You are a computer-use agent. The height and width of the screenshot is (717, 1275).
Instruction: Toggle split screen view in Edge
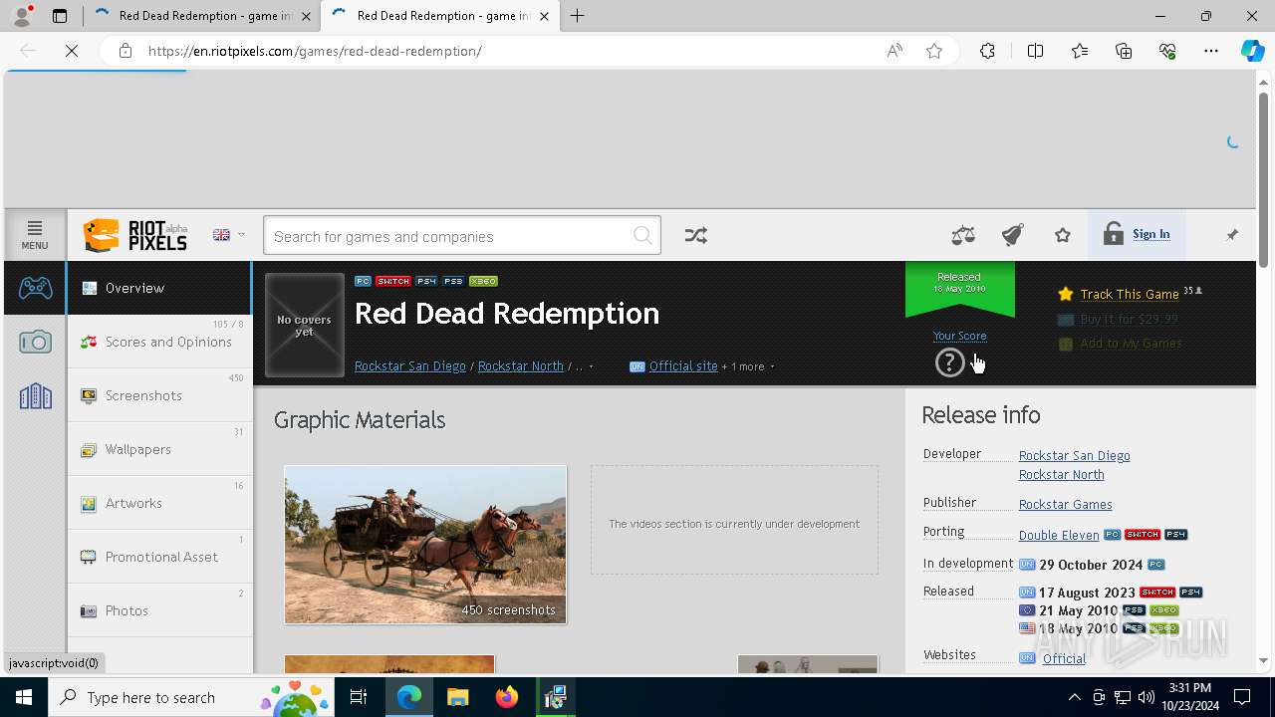[x=1035, y=51]
